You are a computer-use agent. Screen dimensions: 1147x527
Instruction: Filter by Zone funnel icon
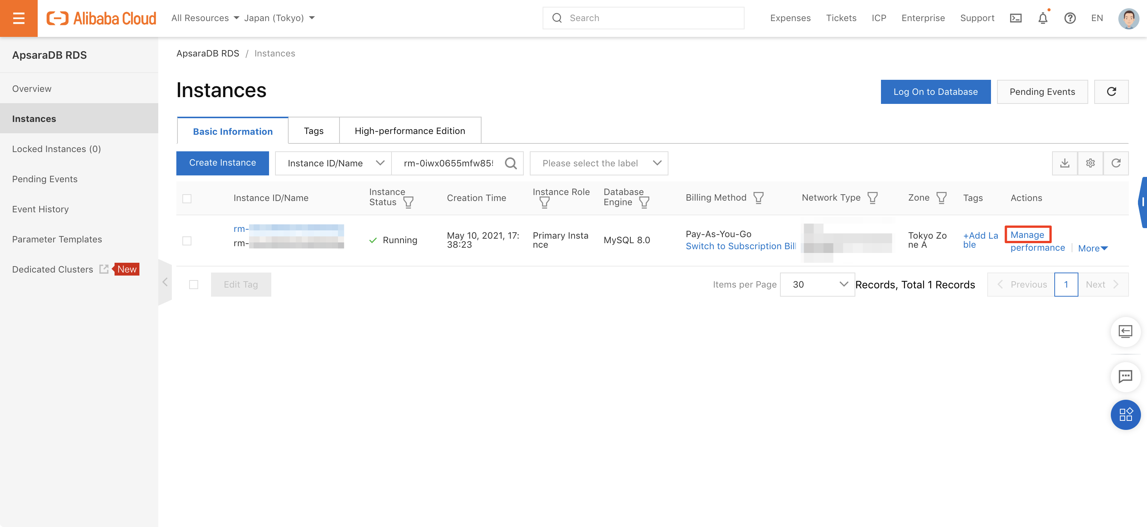click(x=941, y=198)
